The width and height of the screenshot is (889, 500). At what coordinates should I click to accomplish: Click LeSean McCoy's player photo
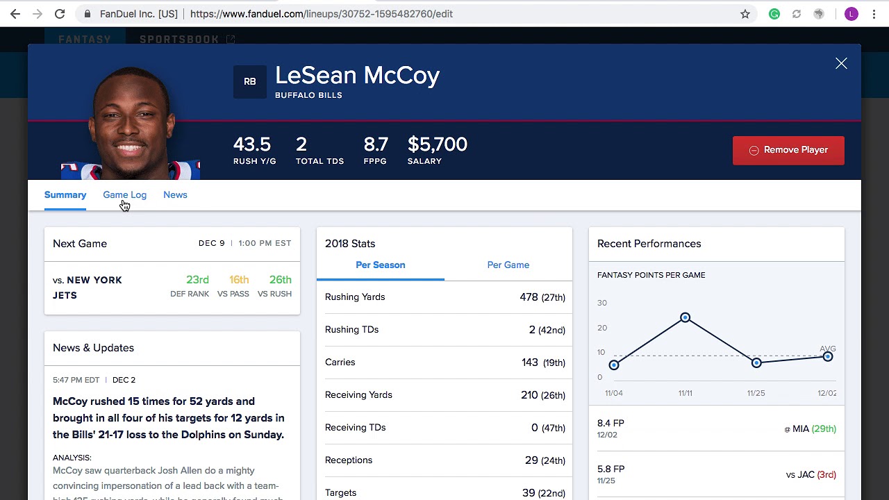click(131, 123)
